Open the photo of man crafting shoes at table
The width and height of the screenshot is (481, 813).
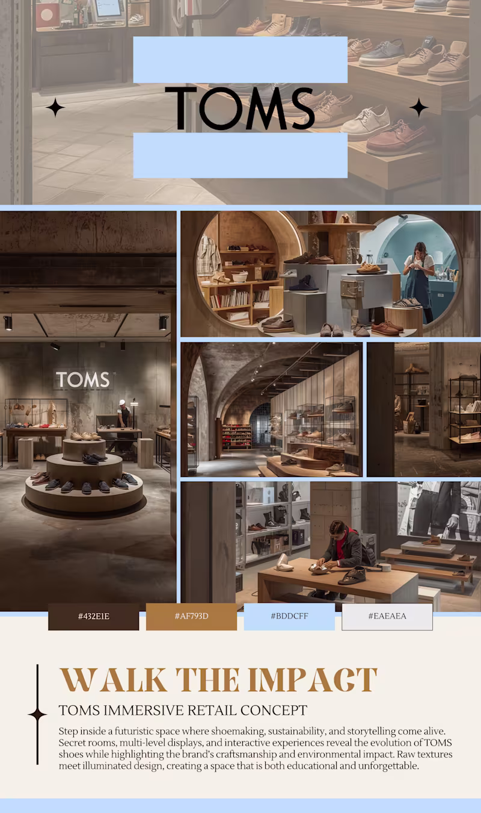tap(331, 546)
